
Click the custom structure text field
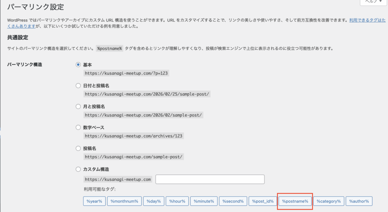click(210, 179)
